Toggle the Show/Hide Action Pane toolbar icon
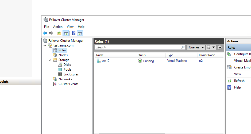Screen dimensions: 251x134 (x=80, y=33)
